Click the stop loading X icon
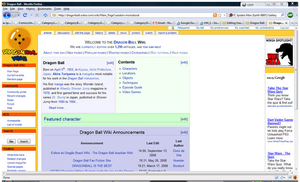The height and width of the screenshot is (182, 300). tap(37, 15)
